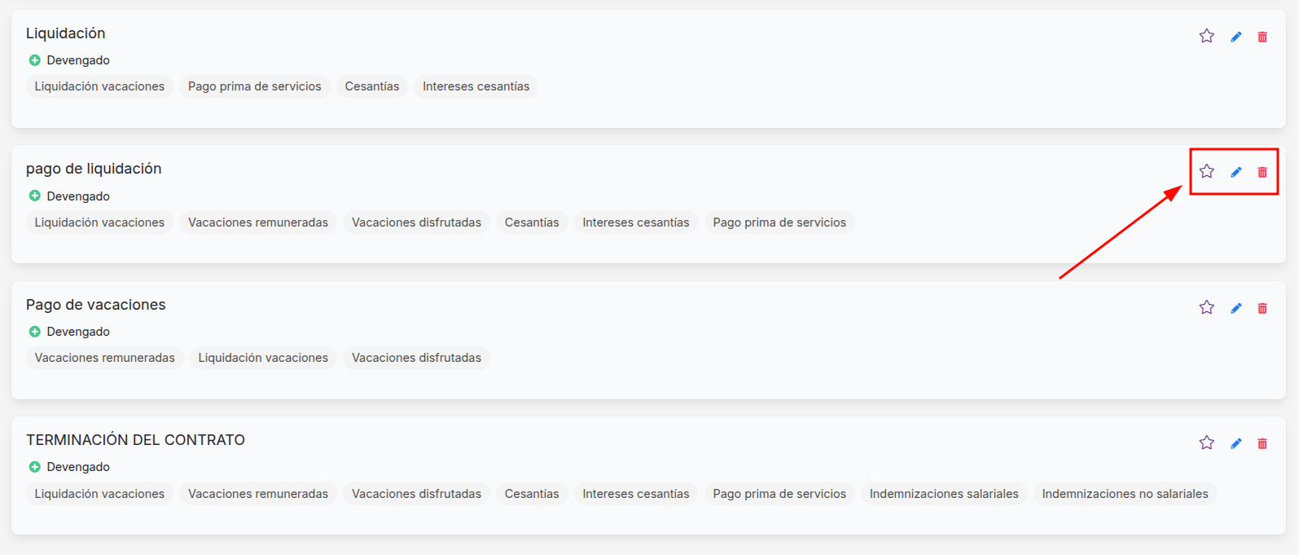Click Devengado label in Liquidación card
Viewport: 1299px width, 555px height.
pos(78,60)
